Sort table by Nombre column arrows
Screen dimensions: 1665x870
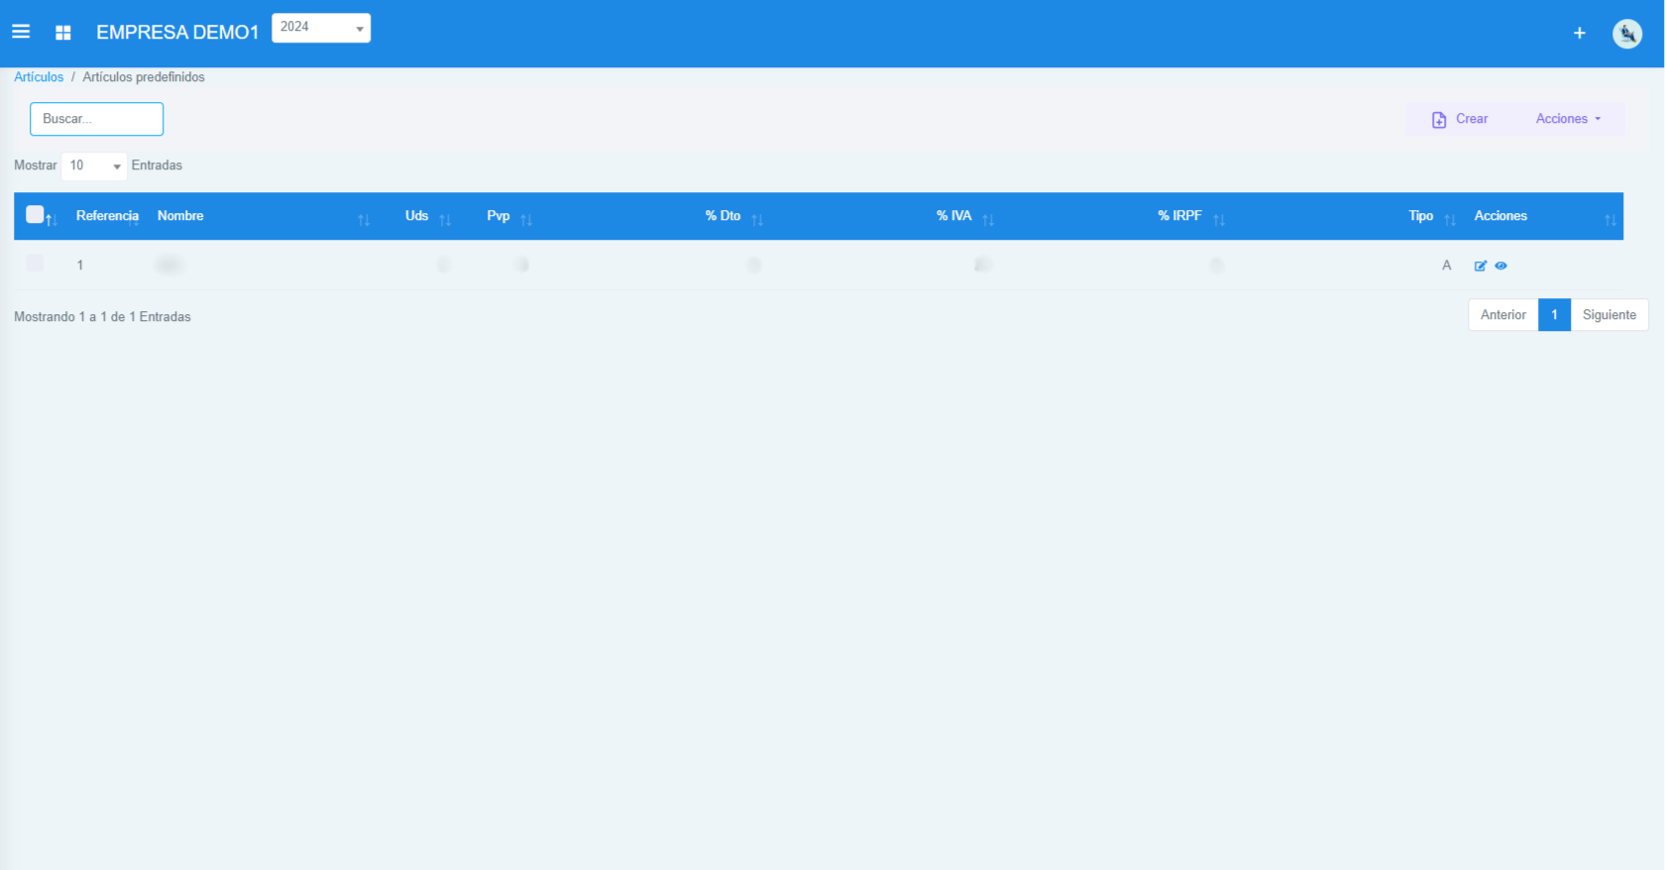[364, 219]
